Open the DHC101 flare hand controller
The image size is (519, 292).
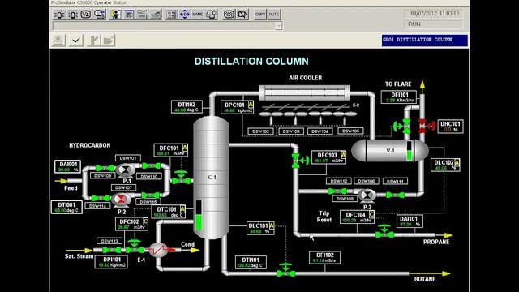tap(450, 127)
